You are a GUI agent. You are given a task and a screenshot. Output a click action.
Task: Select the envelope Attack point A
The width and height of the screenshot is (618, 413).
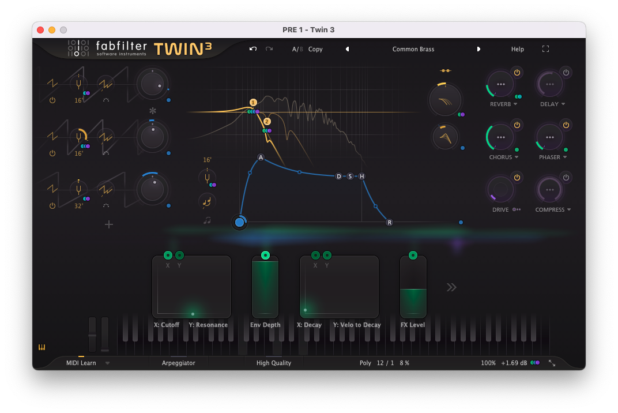pos(261,157)
